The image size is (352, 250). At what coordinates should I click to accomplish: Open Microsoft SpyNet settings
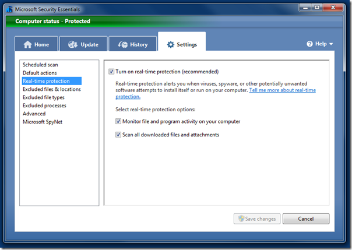pos(43,122)
